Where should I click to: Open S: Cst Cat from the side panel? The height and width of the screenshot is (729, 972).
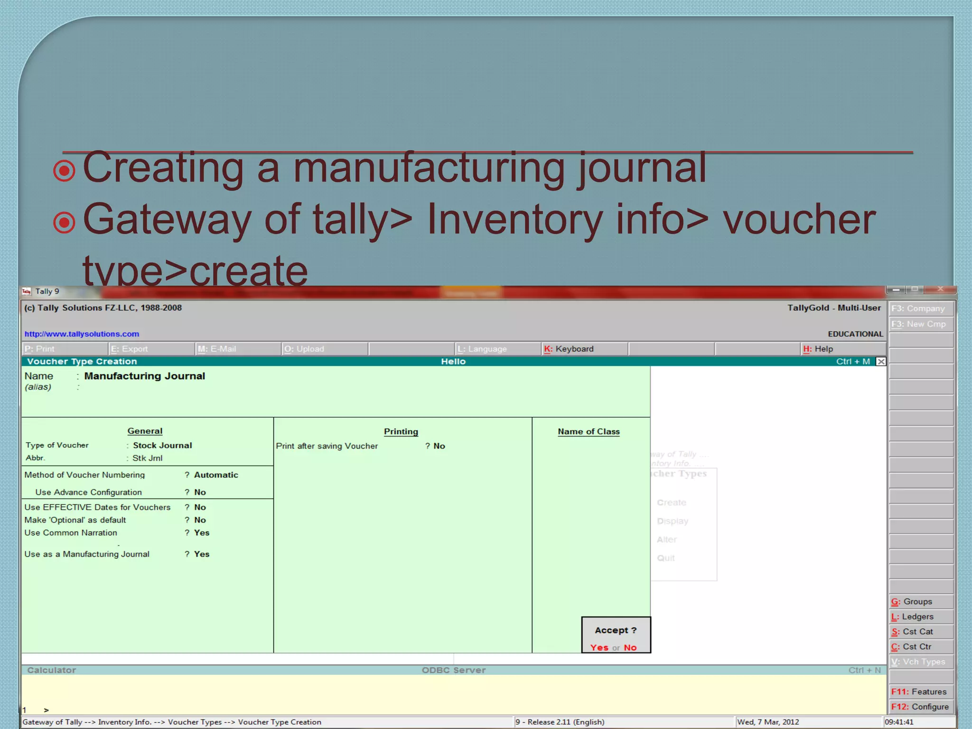tap(921, 632)
